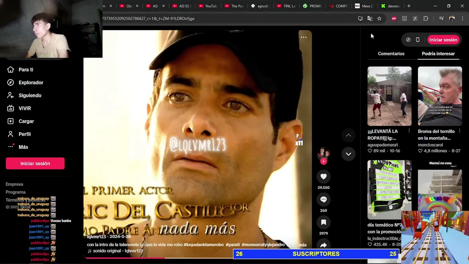Viewport: 469px width, 264px height.
Task: Follow the creator with the red plus badge
Action: coord(324,161)
